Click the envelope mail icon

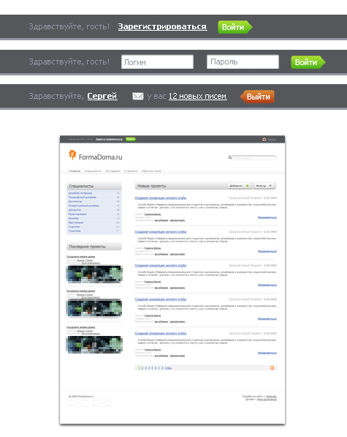138,97
